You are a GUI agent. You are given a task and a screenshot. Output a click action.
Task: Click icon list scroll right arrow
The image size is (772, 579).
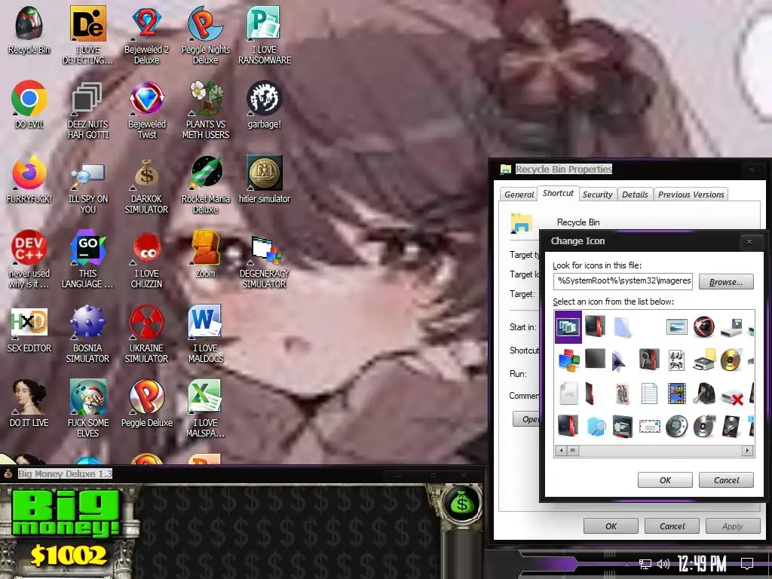(748, 450)
